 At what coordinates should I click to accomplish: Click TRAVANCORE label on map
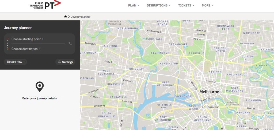[178, 44]
